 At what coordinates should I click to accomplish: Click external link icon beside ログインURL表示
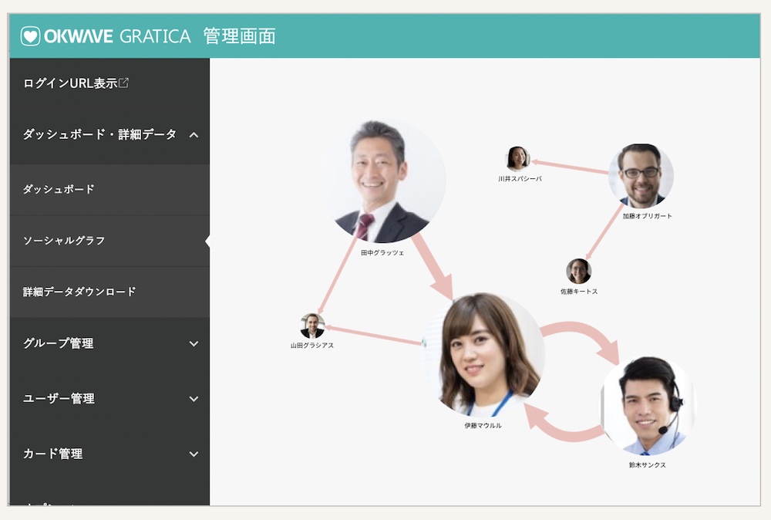coord(124,83)
